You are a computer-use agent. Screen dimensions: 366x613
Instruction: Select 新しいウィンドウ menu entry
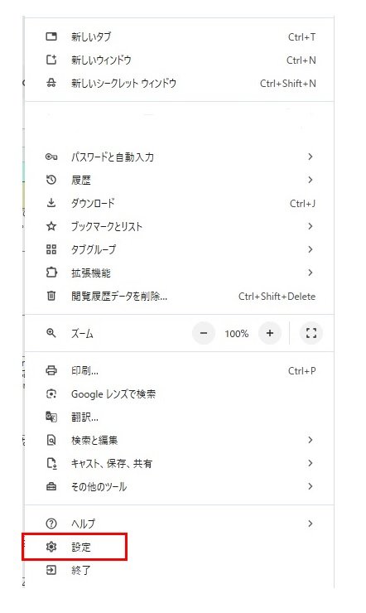click(180, 60)
